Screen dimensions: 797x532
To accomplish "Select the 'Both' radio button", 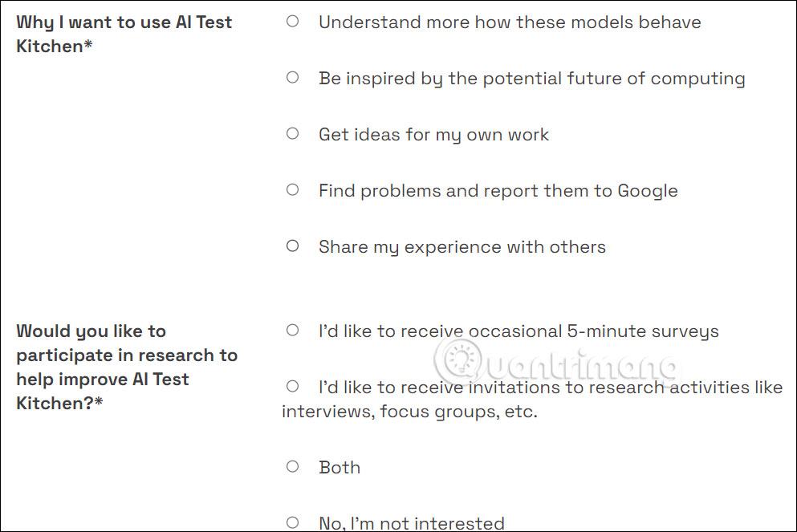I will click(292, 467).
